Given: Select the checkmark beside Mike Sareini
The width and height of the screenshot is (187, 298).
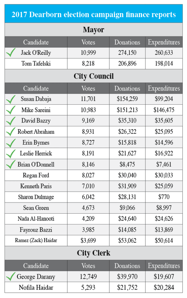Looking at the screenshot, I should pos(11,110).
